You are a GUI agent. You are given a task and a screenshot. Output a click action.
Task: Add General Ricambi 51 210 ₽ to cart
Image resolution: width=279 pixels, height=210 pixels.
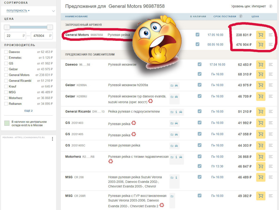261,112
